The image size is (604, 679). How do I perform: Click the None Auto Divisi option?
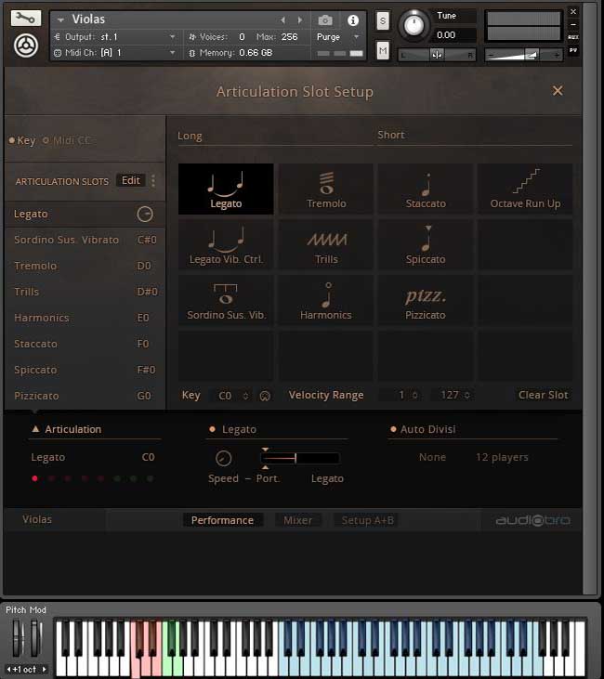[x=432, y=457]
